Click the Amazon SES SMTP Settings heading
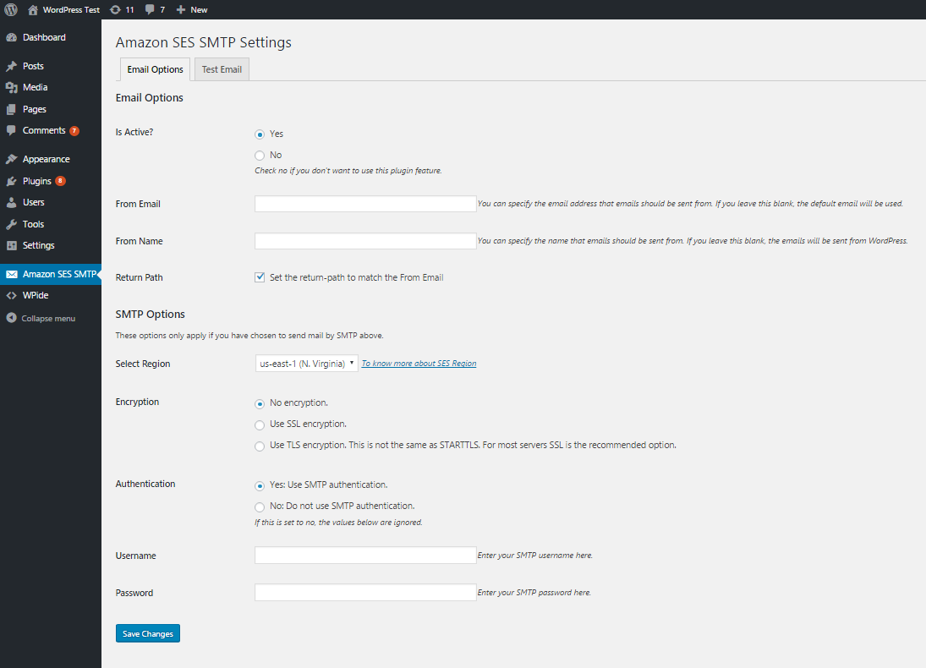 (204, 42)
